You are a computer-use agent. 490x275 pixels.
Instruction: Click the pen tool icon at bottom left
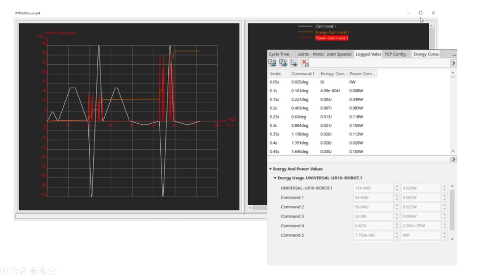23,271
